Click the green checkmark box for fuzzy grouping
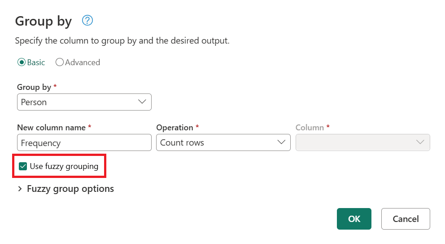The width and height of the screenshot is (445, 244). click(23, 166)
